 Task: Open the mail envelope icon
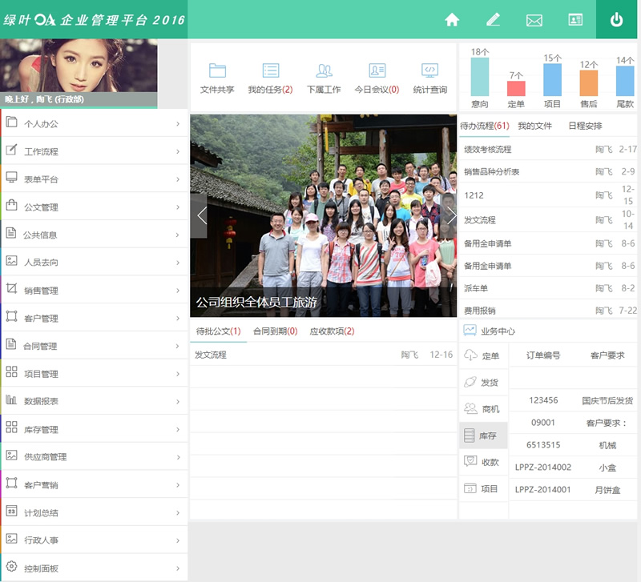click(x=534, y=20)
